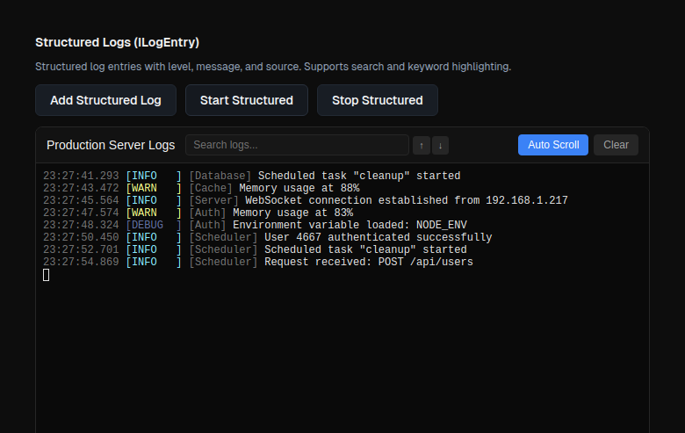Select the POST /api/users request log line
The image size is (685, 433).
coord(368,262)
